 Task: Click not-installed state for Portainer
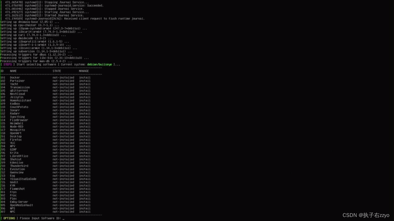tap(63, 81)
